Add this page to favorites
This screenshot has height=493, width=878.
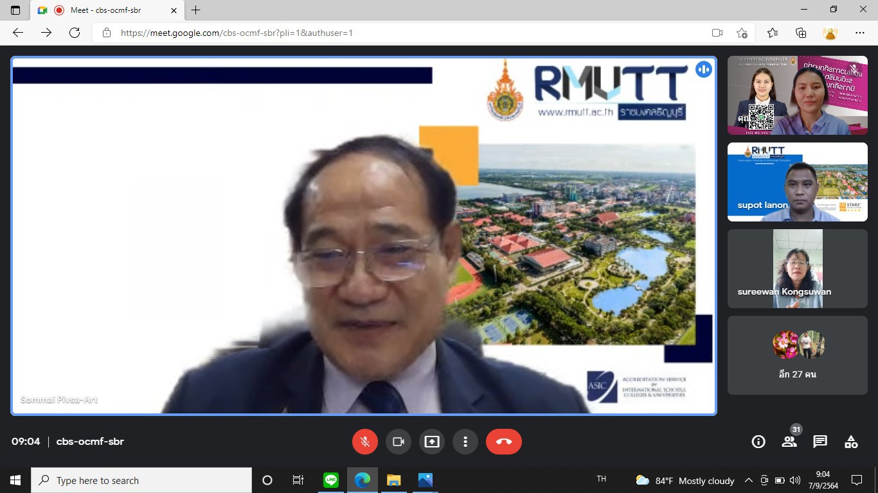pyautogui.click(x=742, y=33)
